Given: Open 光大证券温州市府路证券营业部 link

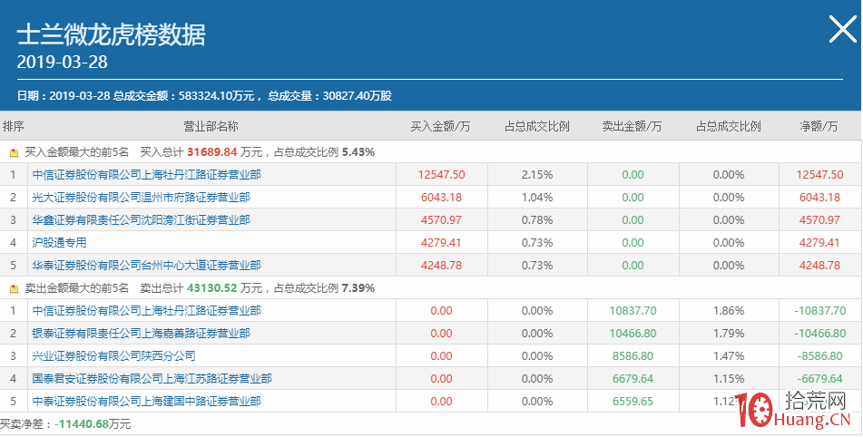Looking at the screenshot, I should [141, 198].
